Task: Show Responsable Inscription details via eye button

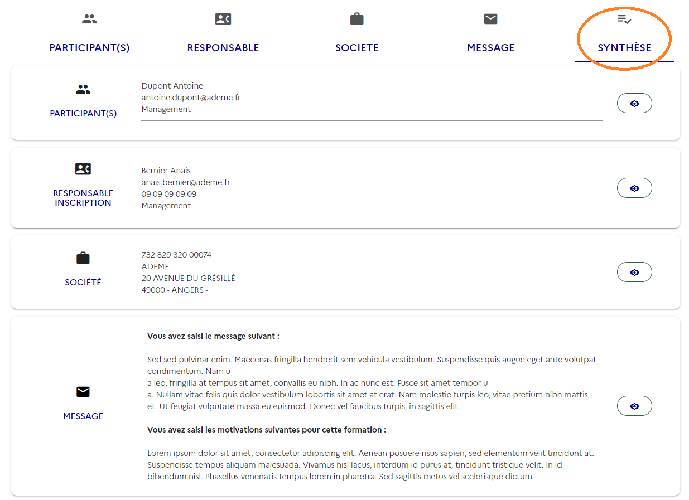Action: click(634, 188)
